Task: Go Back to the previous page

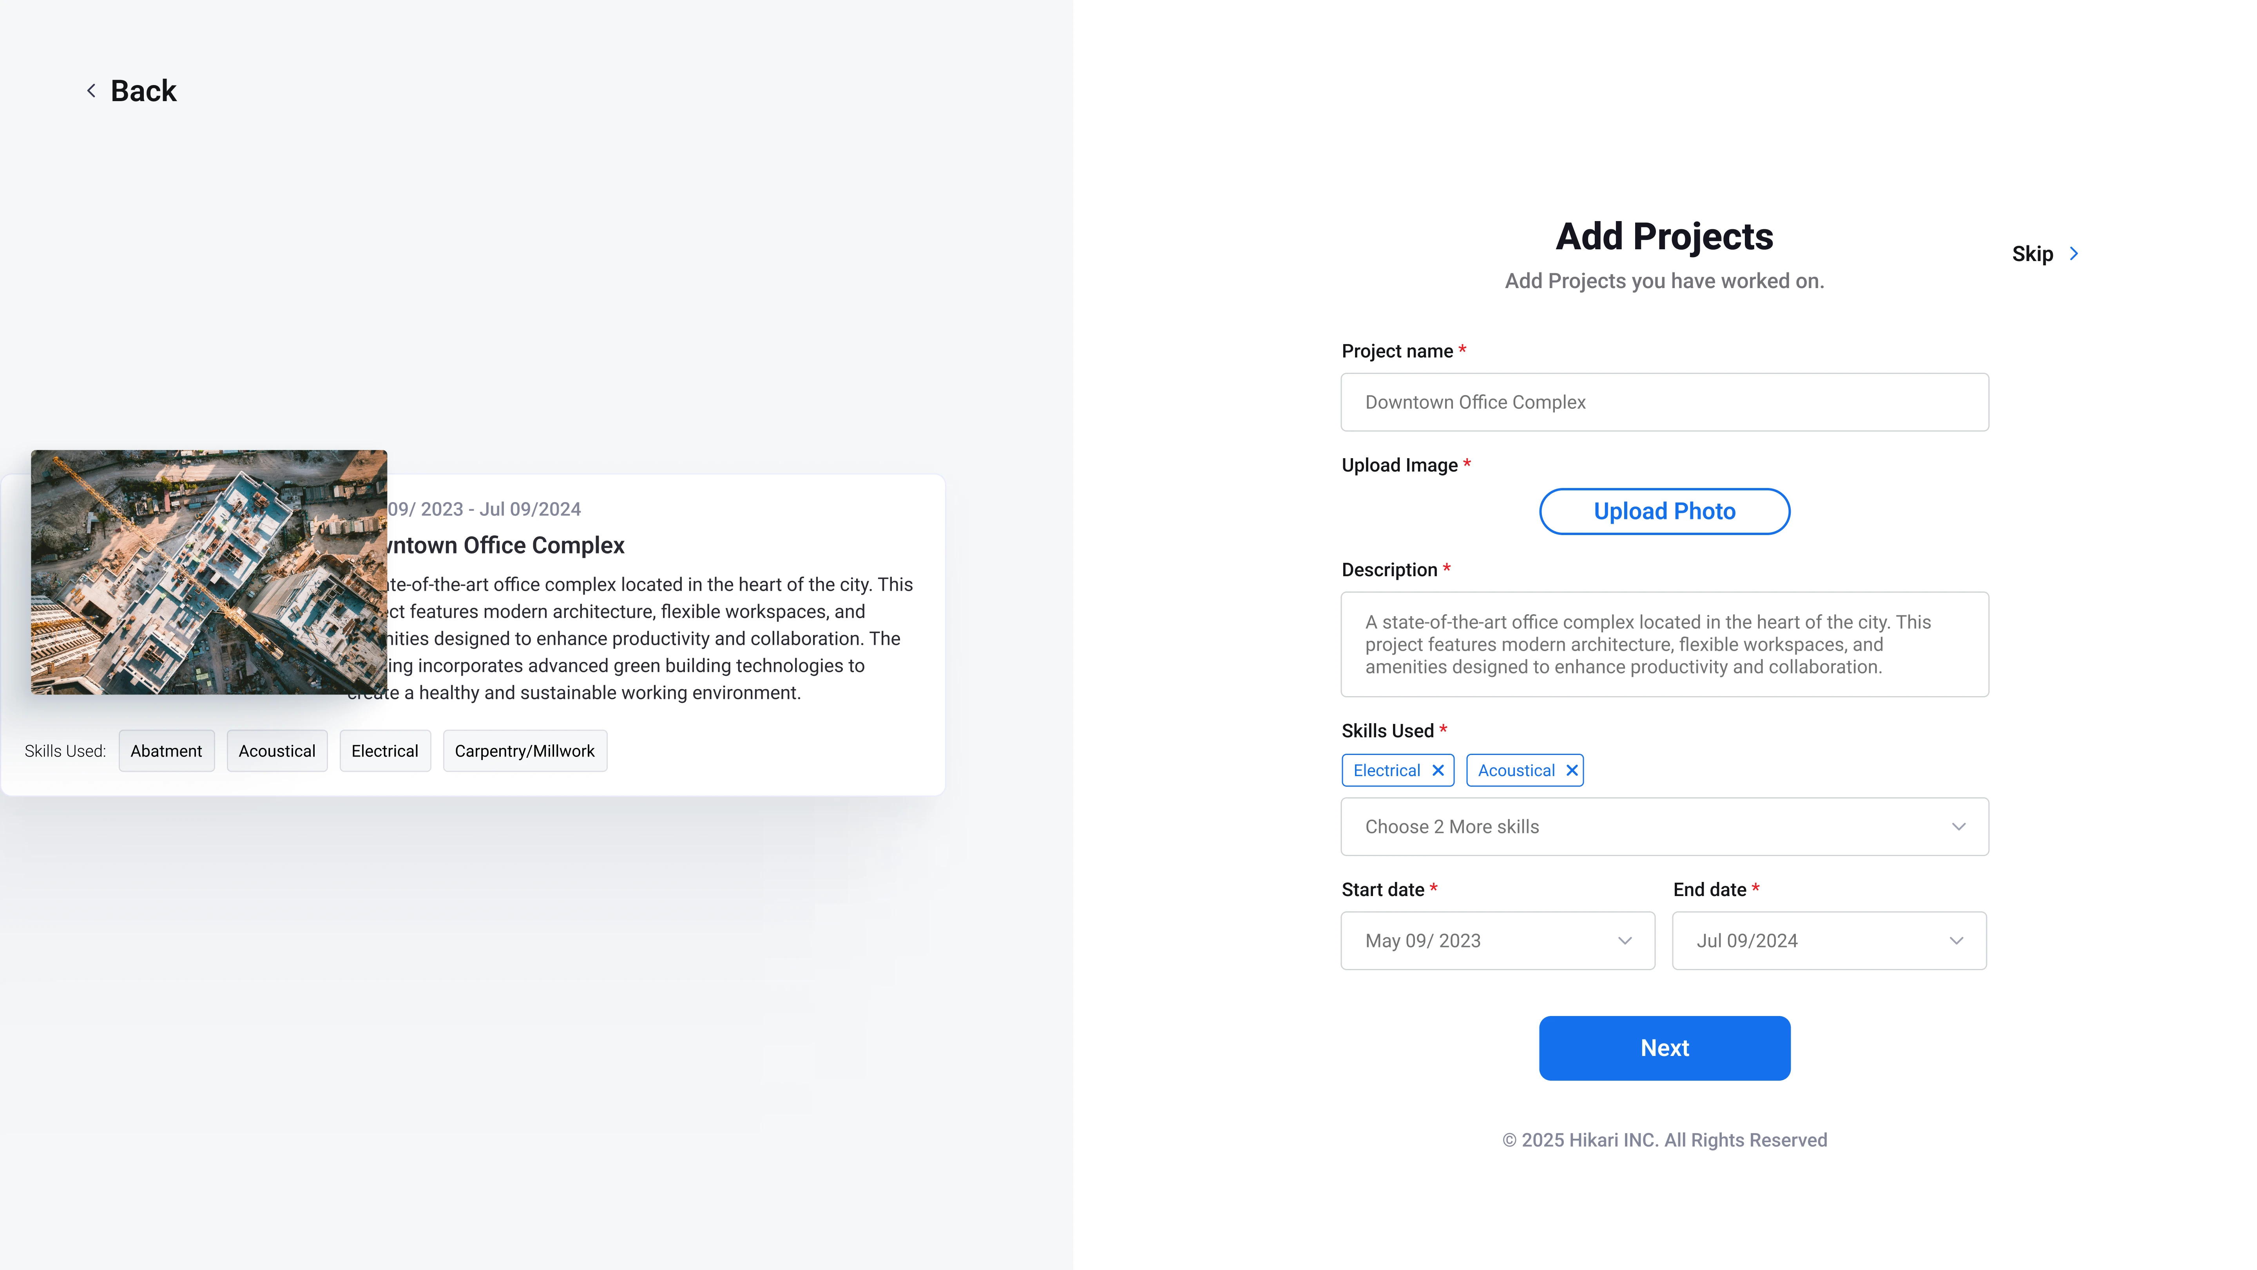Action: pyautogui.click(x=143, y=90)
